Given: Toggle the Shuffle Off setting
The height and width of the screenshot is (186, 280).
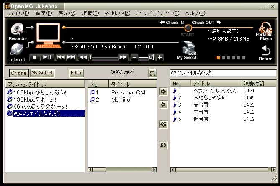Looking at the screenshot, I should pyautogui.click(x=85, y=47).
